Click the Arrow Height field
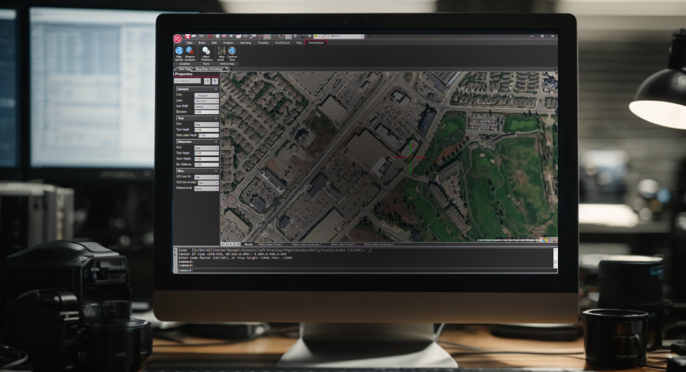The width and height of the screenshot is (686, 372). pyautogui.click(x=207, y=159)
